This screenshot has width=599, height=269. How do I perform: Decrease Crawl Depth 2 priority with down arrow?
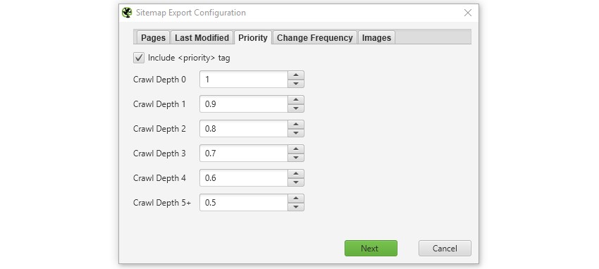pyautogui.click(x=296, y=133)
